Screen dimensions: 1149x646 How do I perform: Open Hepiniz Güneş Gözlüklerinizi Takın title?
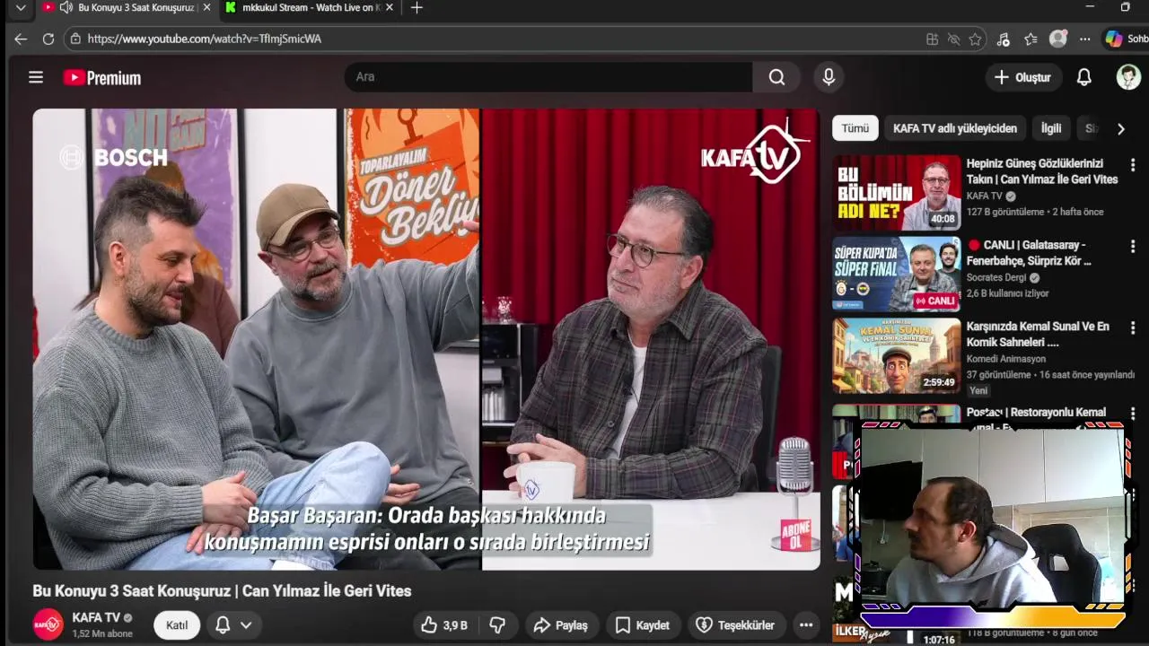click(x=1042, y=171)
